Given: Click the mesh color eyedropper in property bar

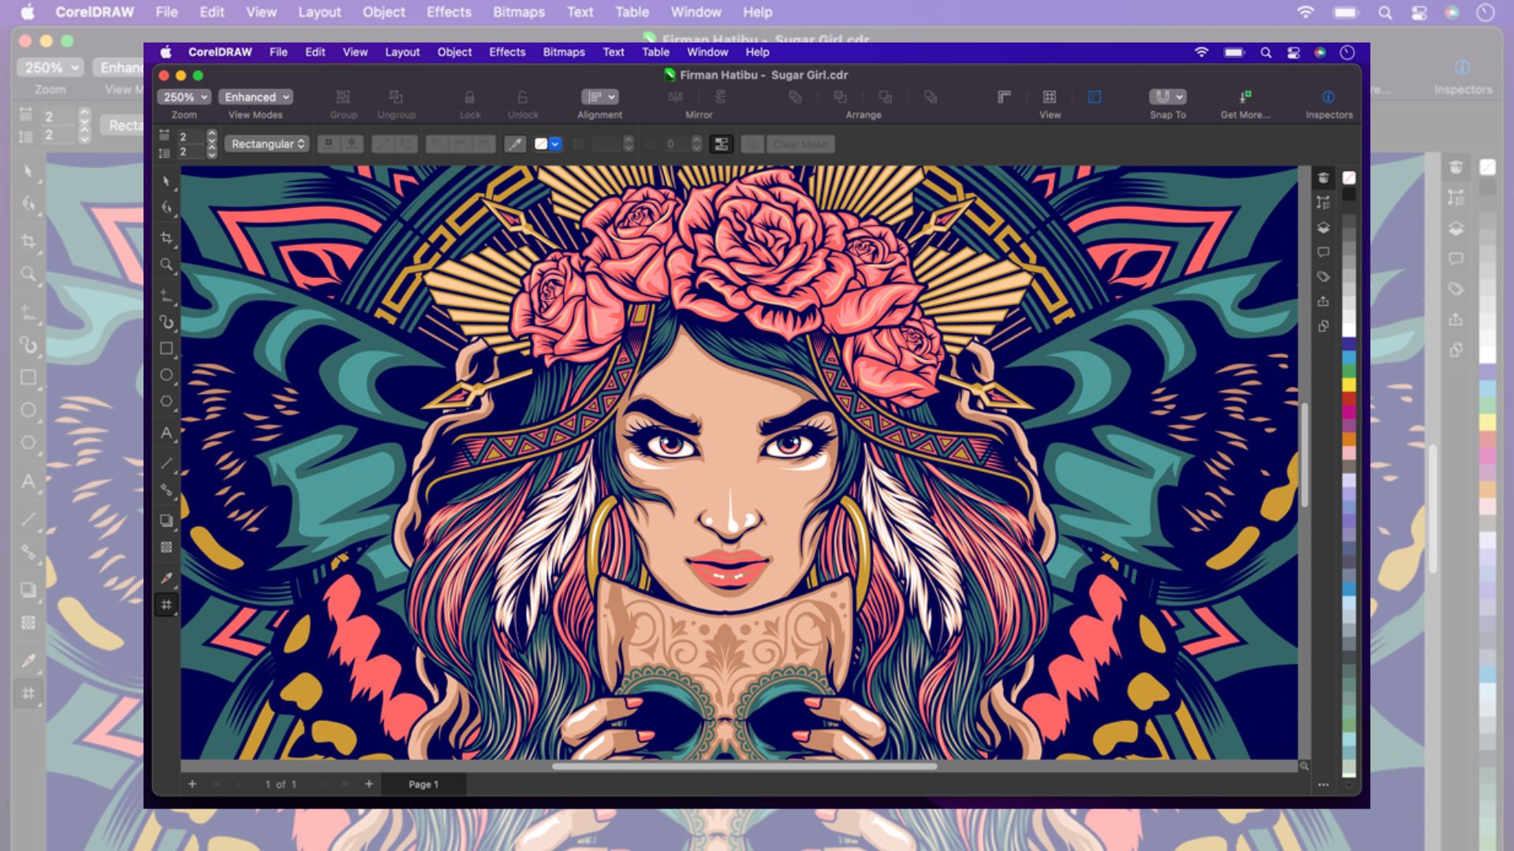Looking at the screenshot, I should click(x=515, y=144).
